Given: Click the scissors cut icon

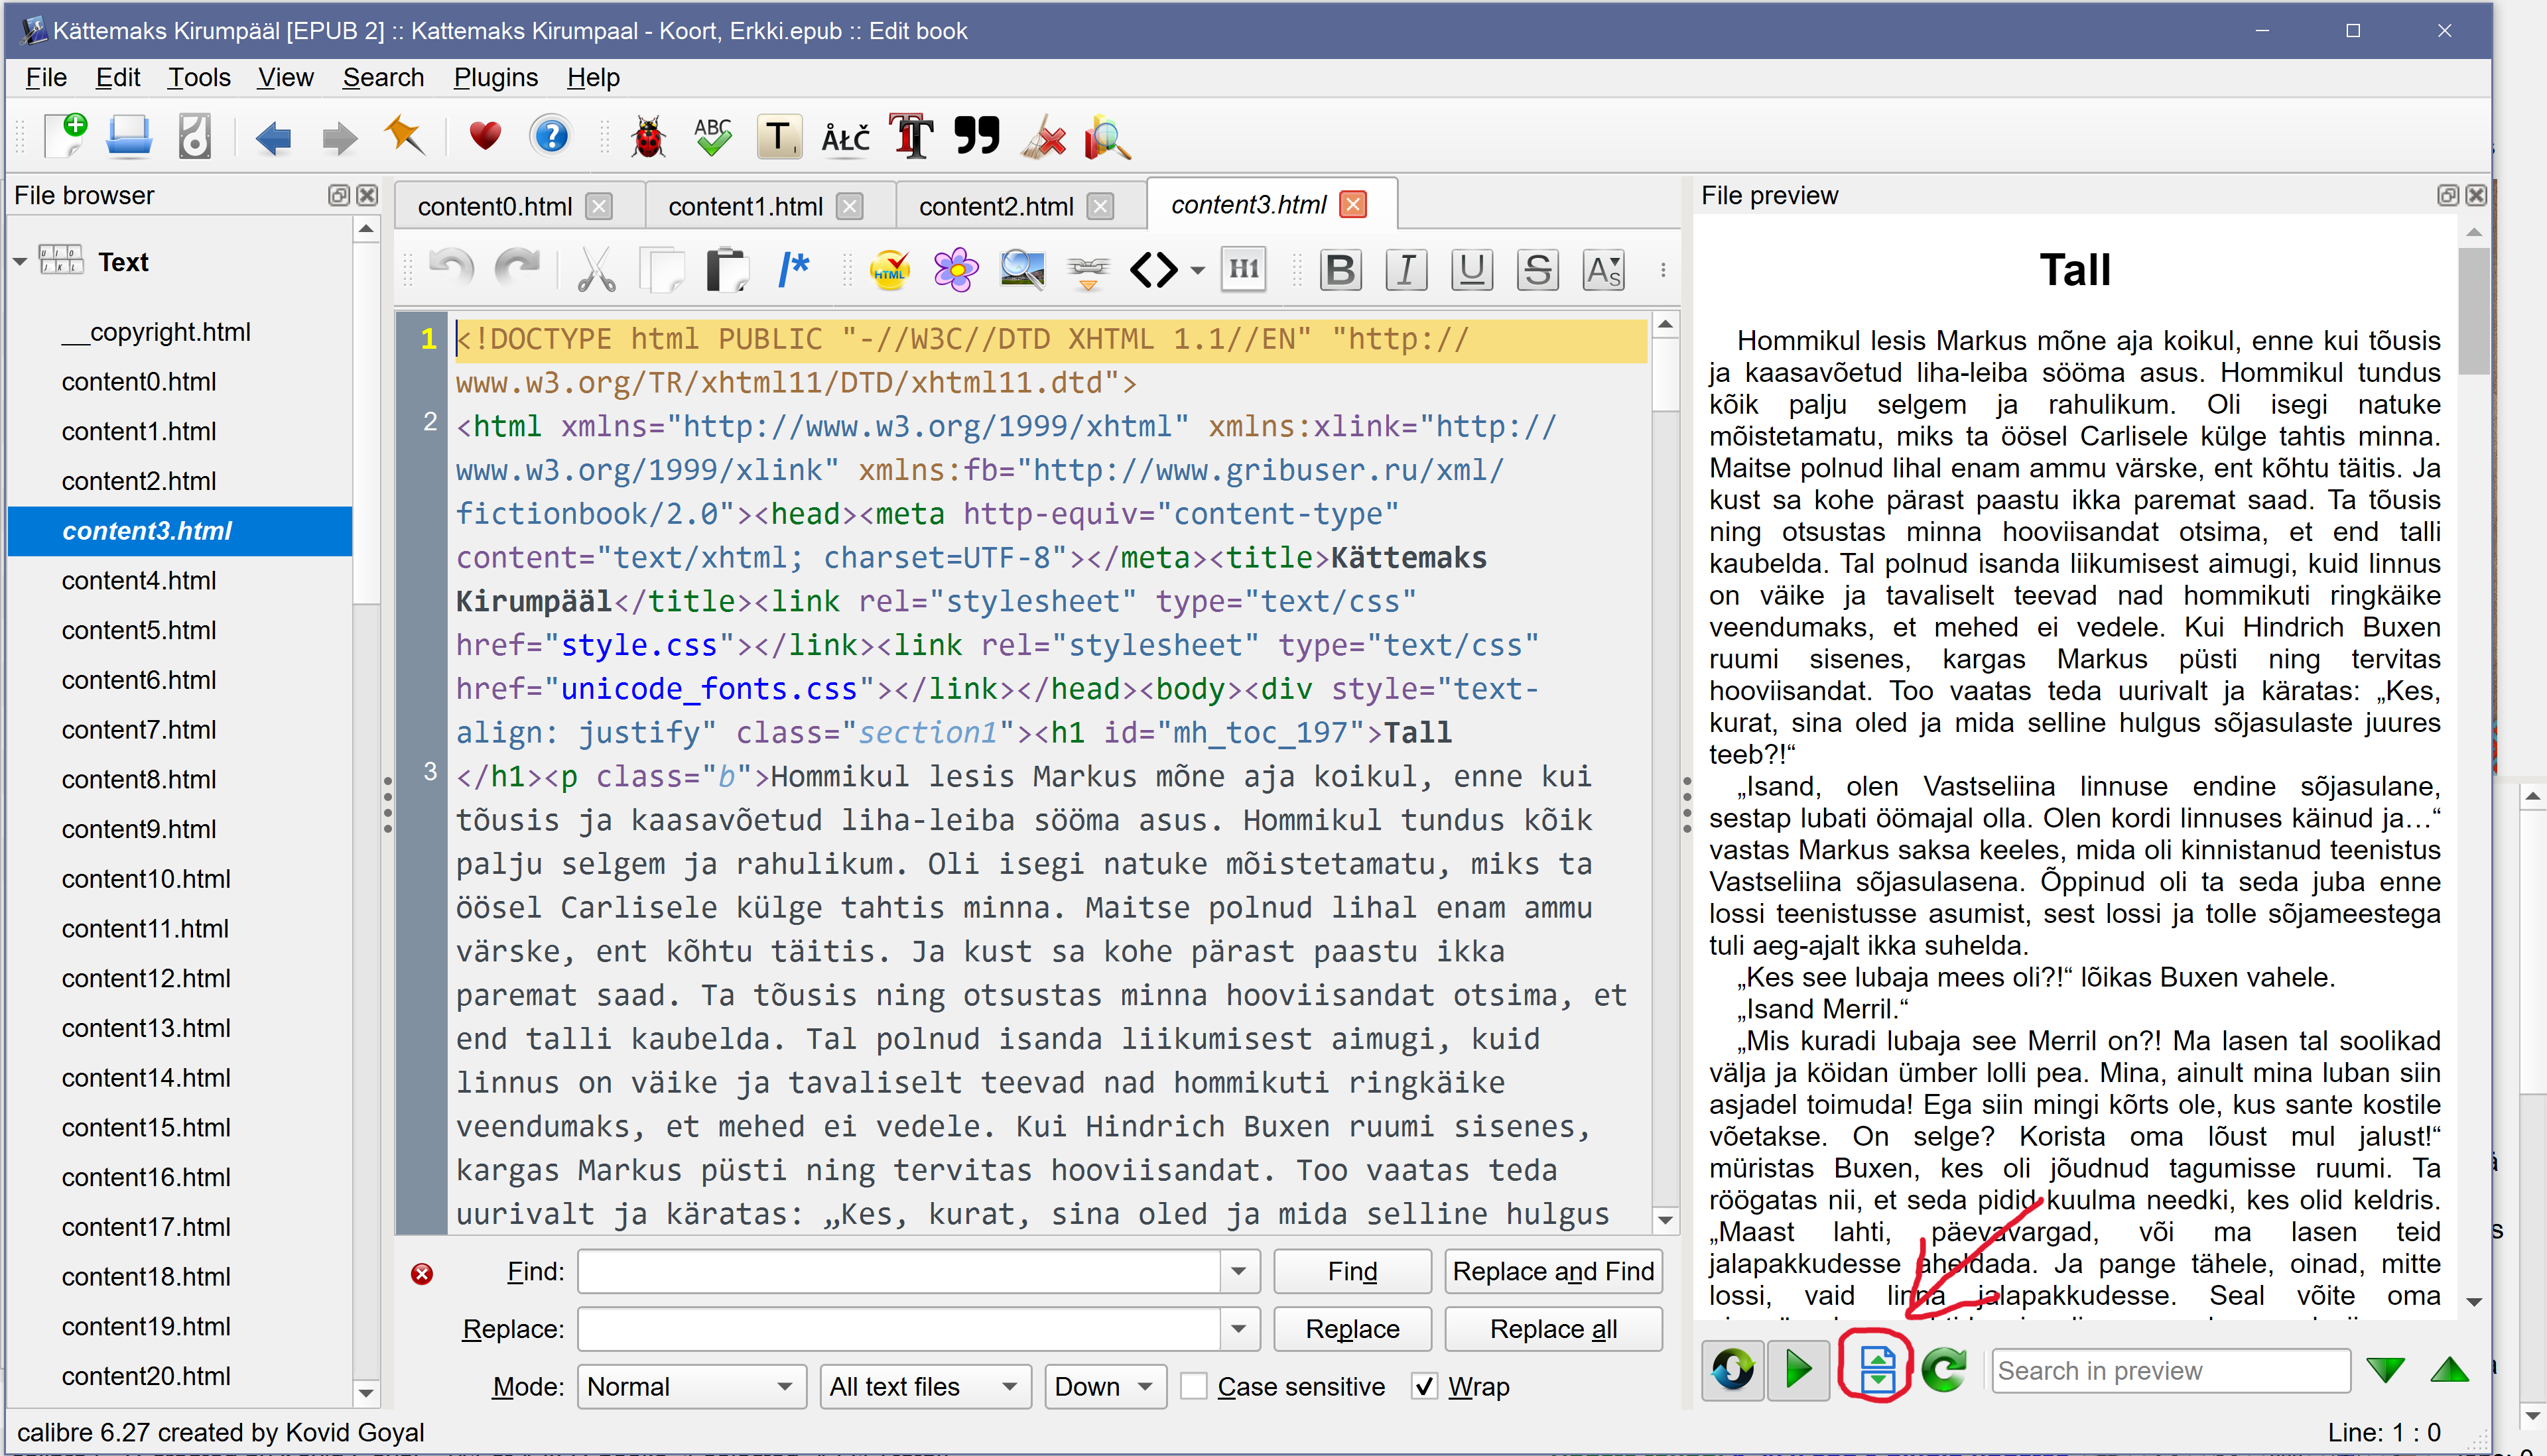Looking at the screenshot, I should [x=596, y=270].
